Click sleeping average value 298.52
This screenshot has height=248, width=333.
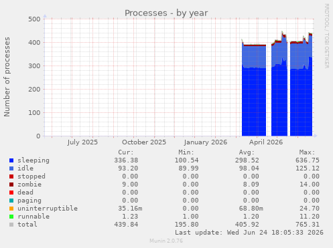247,160
